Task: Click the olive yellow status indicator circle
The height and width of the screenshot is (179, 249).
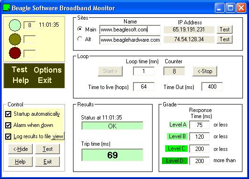Action: coord(15,39)
